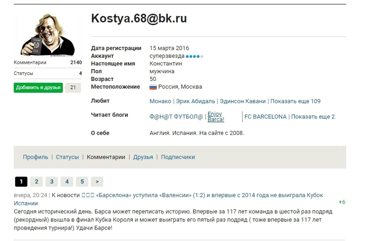Click the about text 'Англия. Испания. На сайте с 2008.'
This screenshot has height=241, width=386.
point(197,133)
